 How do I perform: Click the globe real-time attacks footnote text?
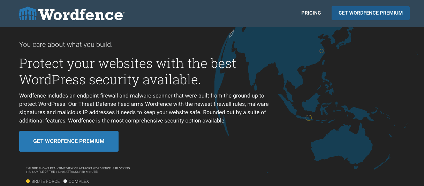(78, 168)
